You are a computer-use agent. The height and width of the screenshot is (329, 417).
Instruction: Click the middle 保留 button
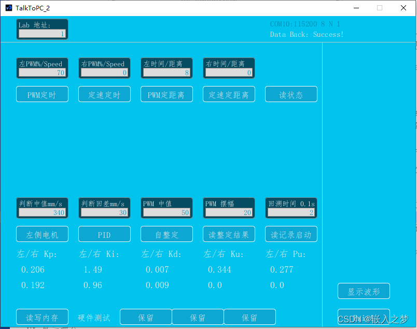[x=198, y=317]
